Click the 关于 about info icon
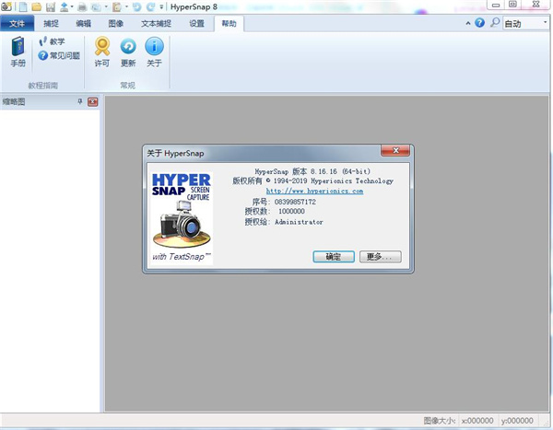The height and width of the screenshot is (430, 553). (x=154, y=52)
